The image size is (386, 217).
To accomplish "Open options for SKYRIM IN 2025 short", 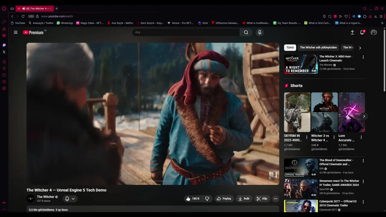I will pos(307,137).
